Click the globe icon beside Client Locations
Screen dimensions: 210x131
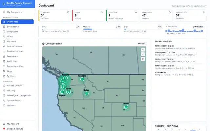(43, 44)
